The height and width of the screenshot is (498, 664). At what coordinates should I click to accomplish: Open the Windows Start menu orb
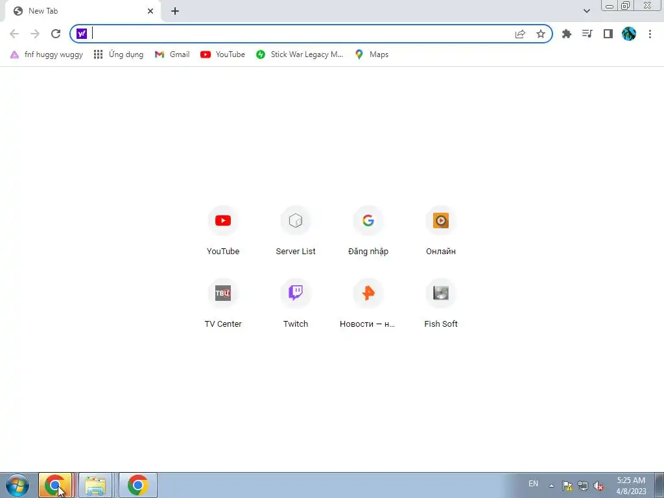pos(18,485)
